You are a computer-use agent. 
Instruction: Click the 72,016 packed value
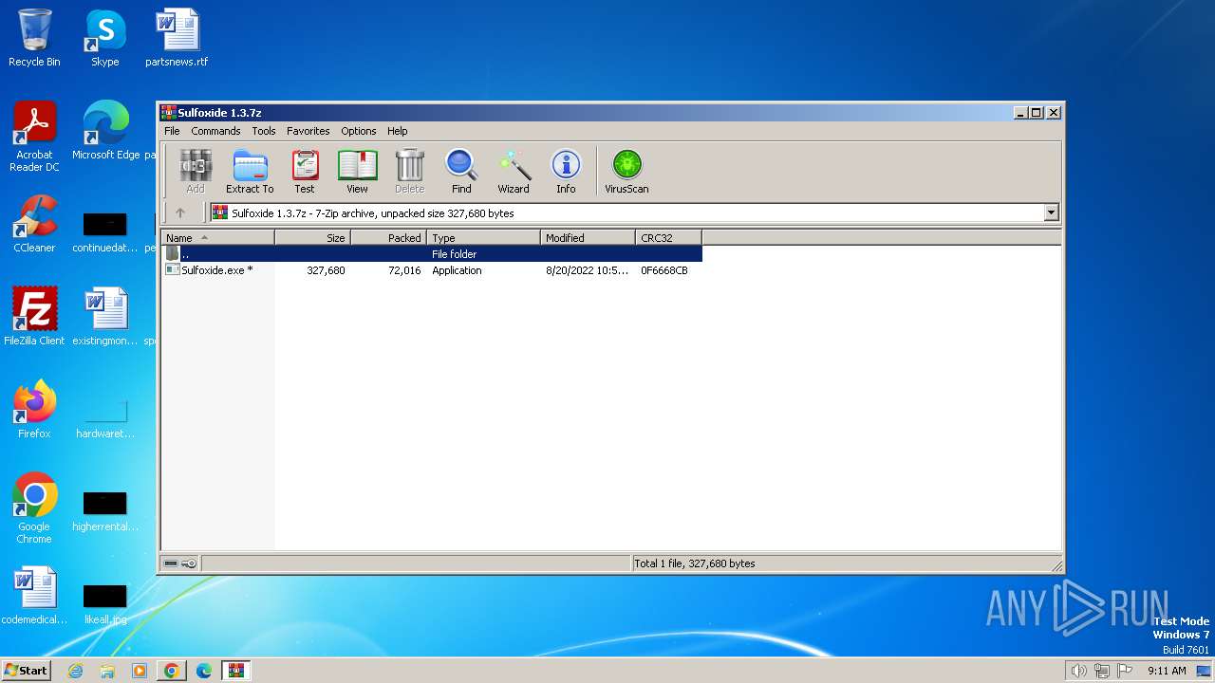(x=404, y=270)
